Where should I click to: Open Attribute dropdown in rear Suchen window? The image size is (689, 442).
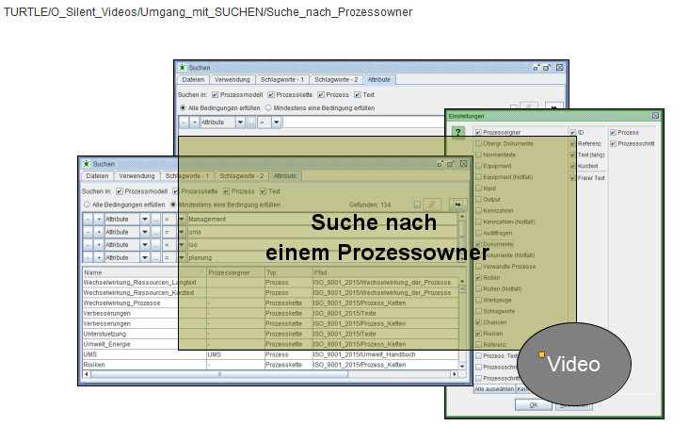(240, 123)
